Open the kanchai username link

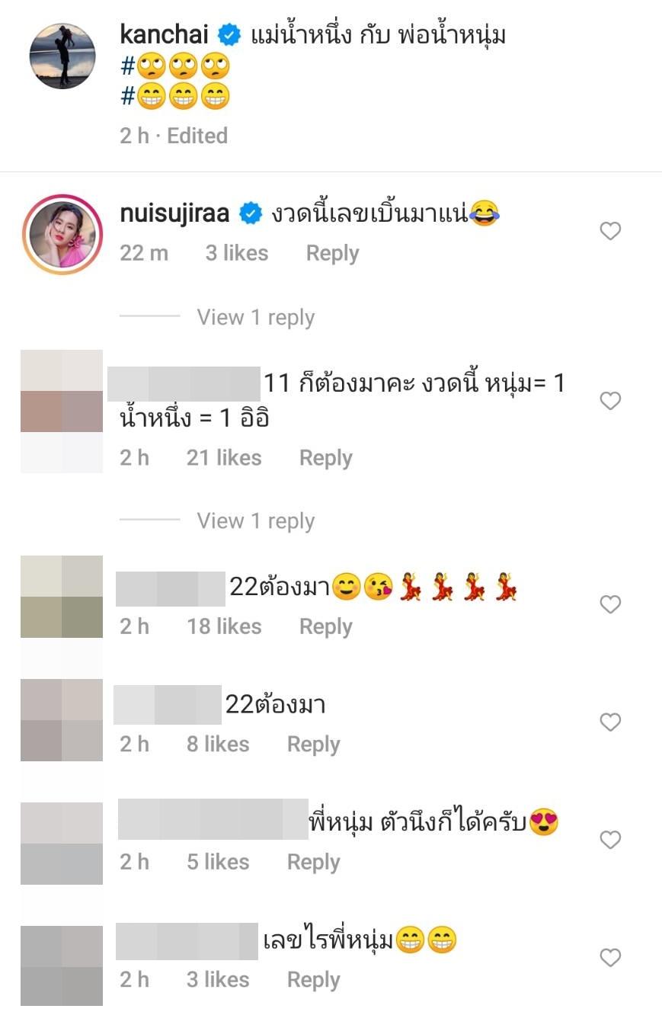point(166,34)
